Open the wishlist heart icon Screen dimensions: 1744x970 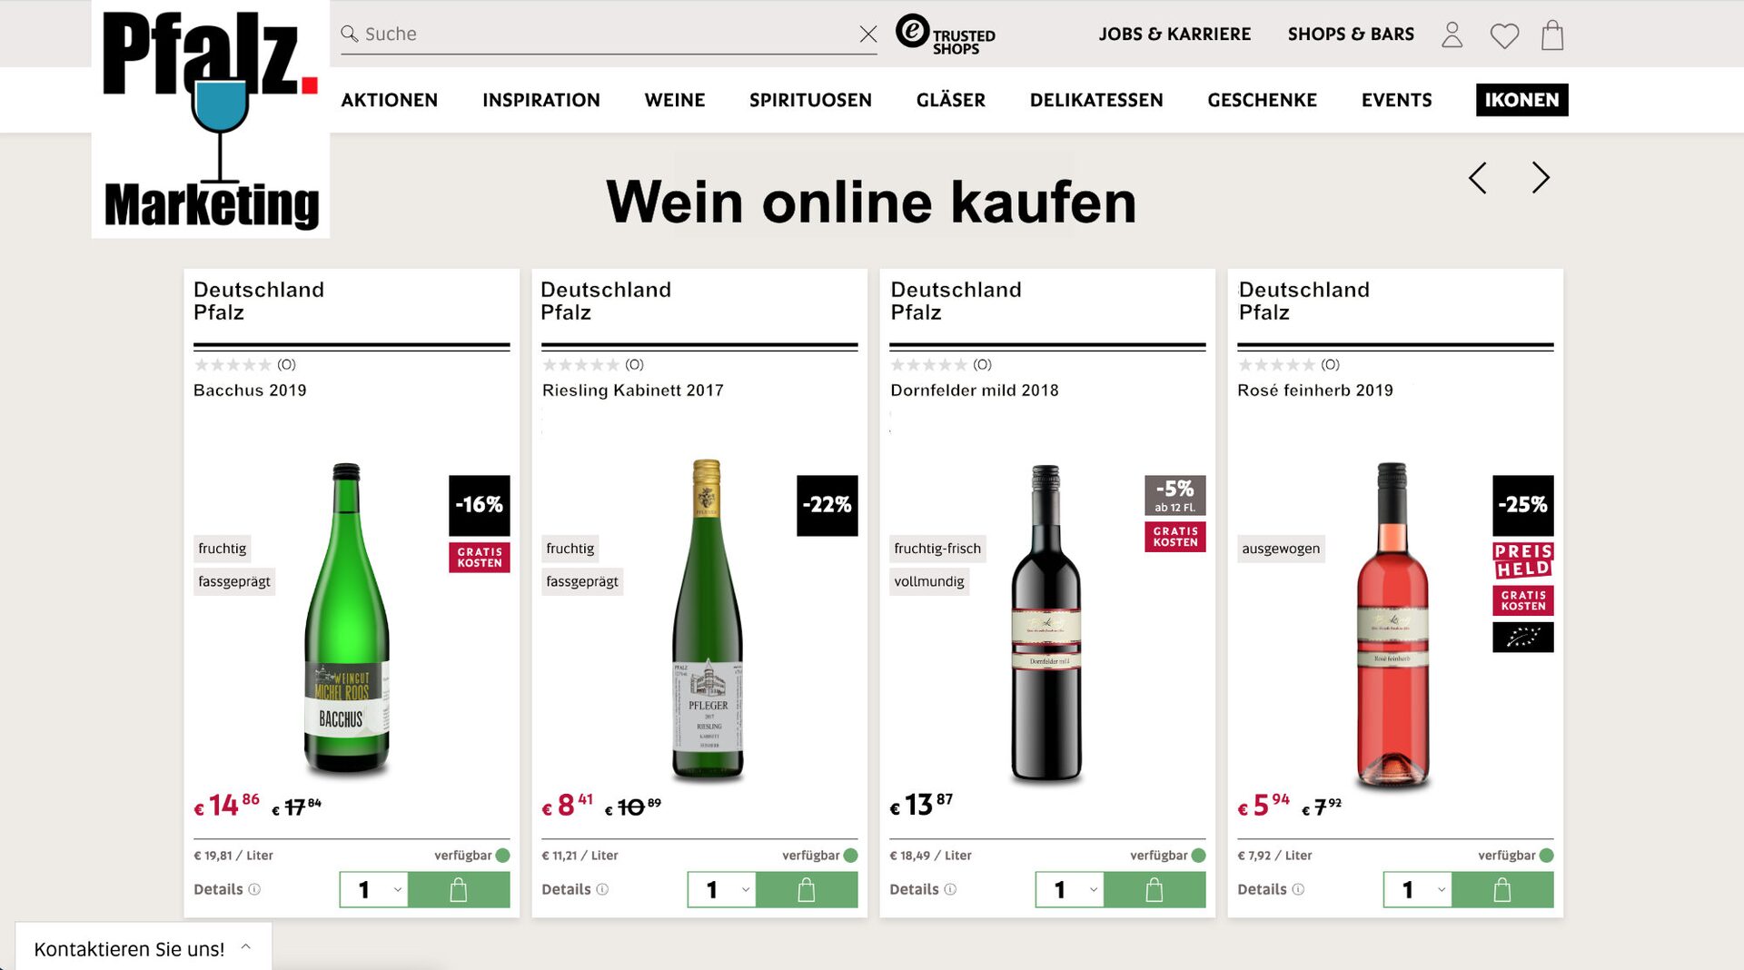click(1504, 36)
